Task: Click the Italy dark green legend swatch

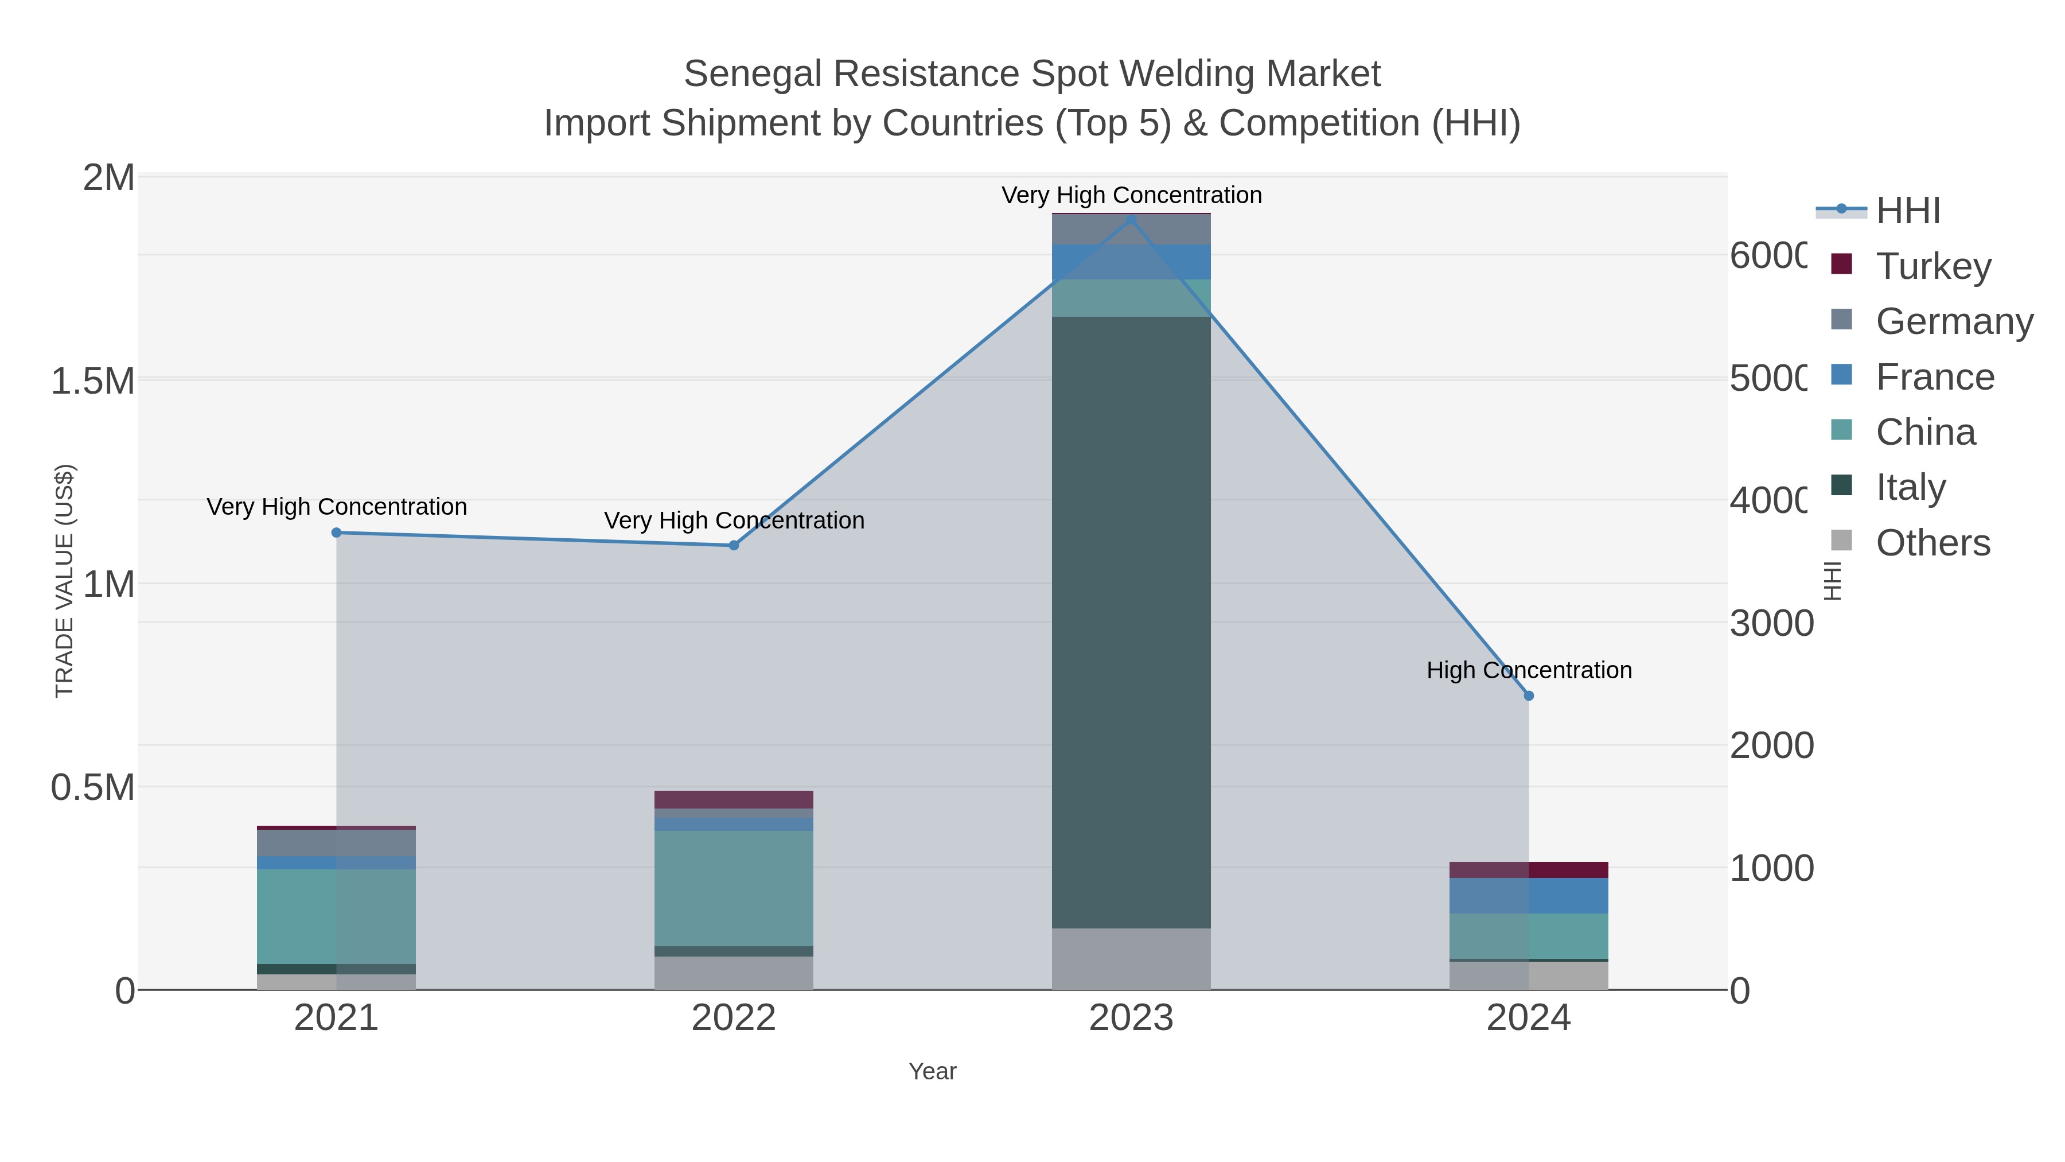Action: (1841, 485)
